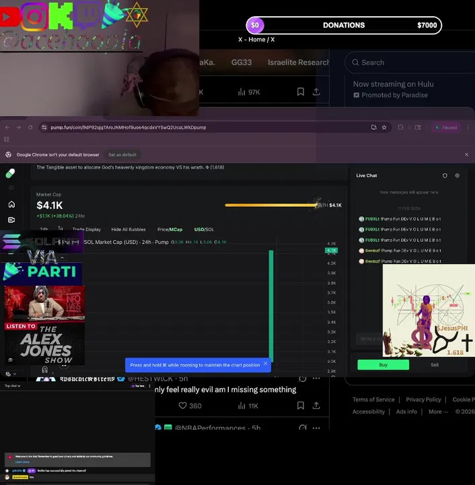
Task: Click the install/cast icon in address bar
Action: 373,127
